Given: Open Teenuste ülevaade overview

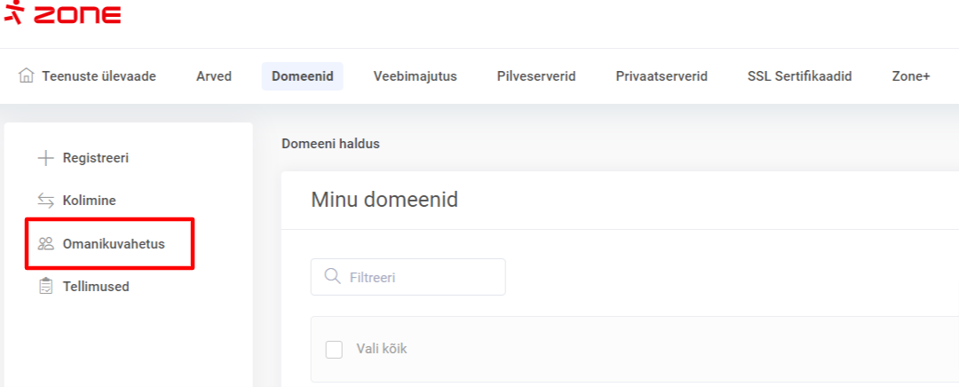Looking at the screenshot, I should 99,76.
